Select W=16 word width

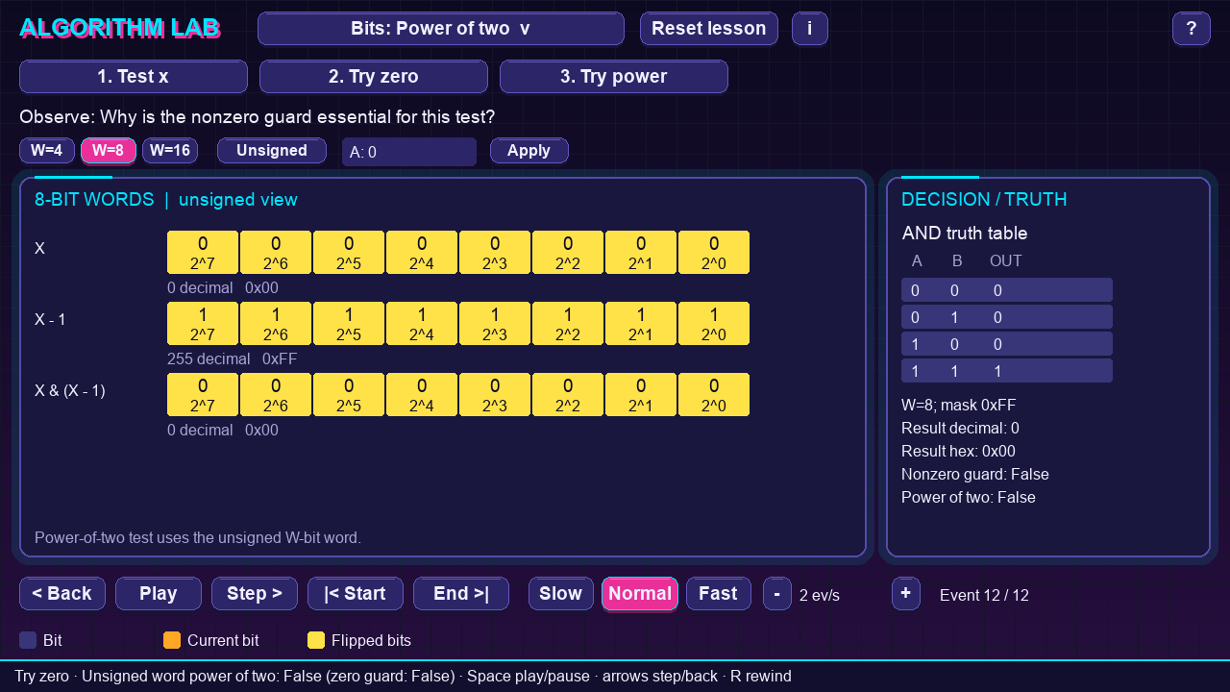[x=170, y=151]
